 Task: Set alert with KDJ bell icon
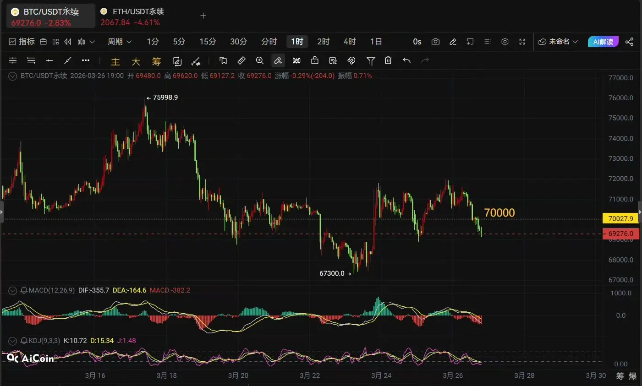[x=24, y=341]
